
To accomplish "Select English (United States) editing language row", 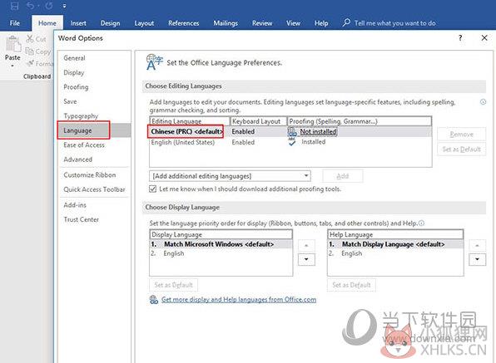I will click(290, 142).
